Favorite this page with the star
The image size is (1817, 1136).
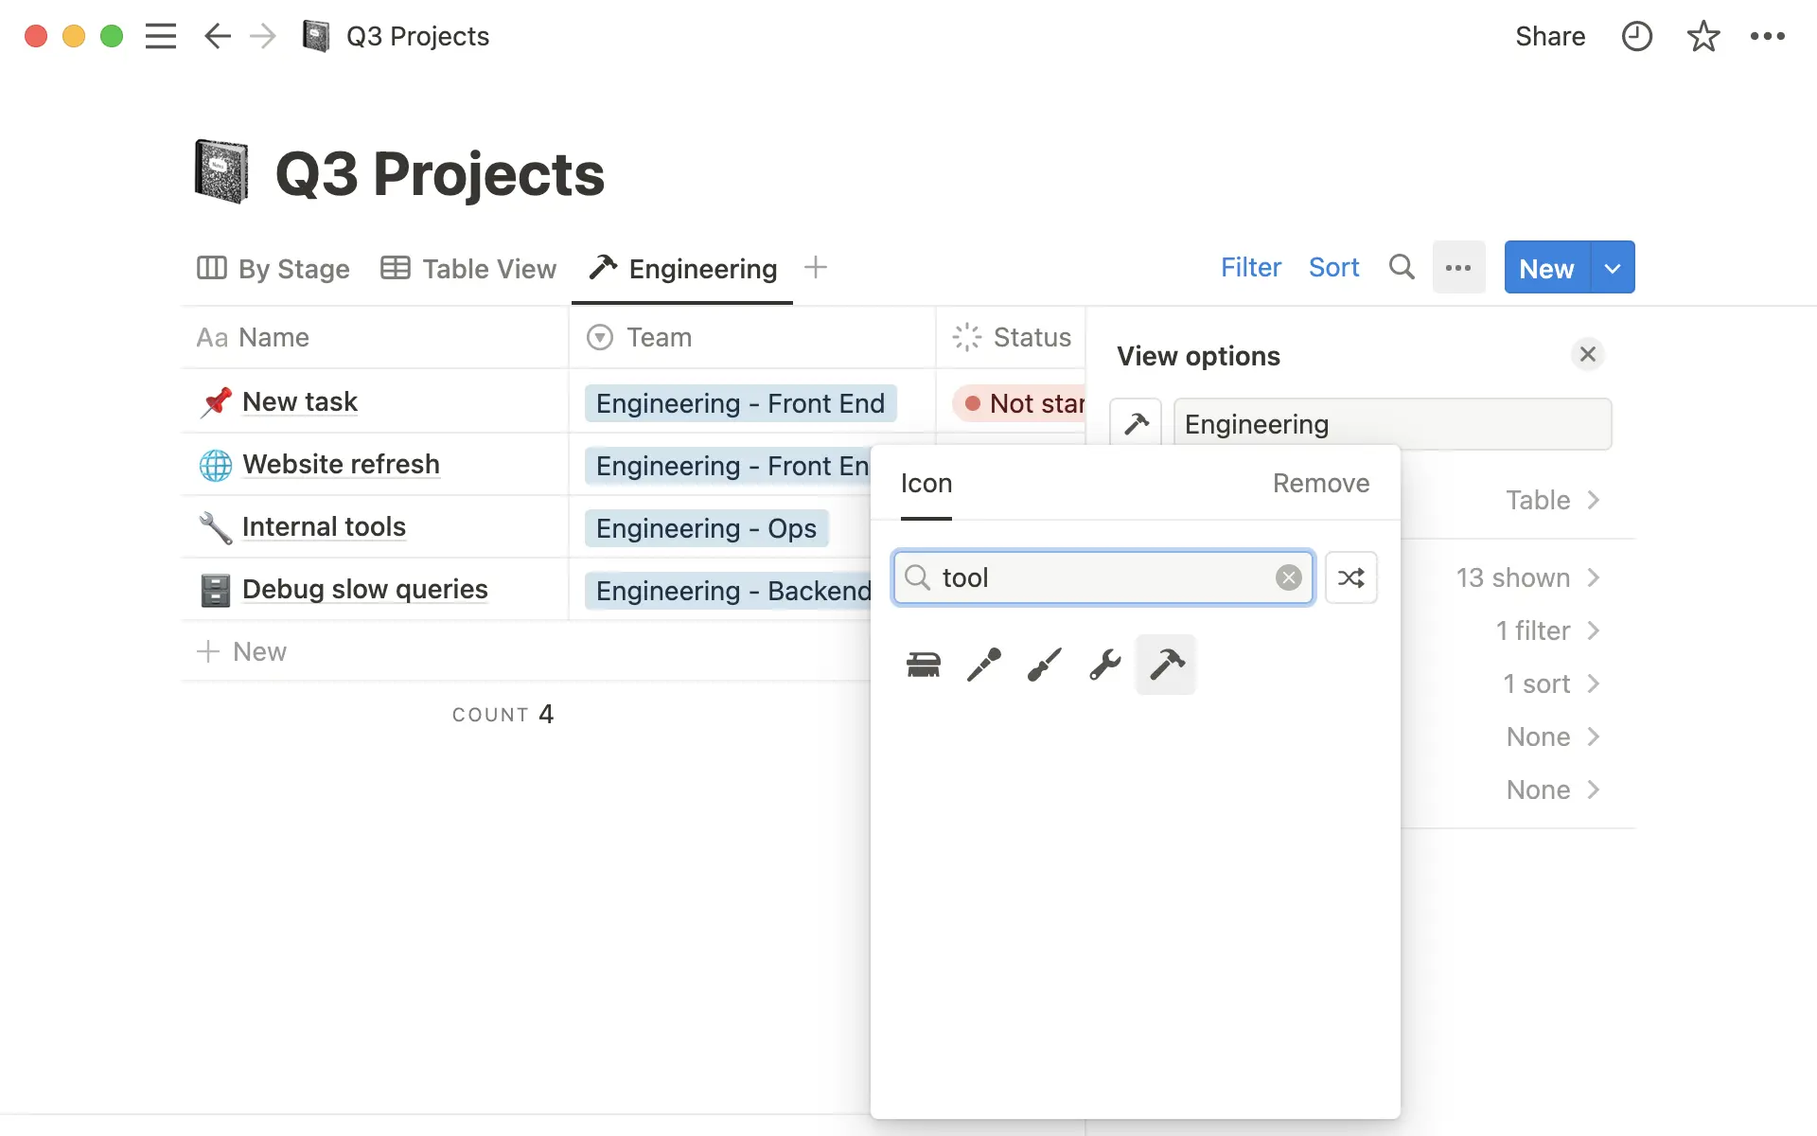pos(1702,36)
